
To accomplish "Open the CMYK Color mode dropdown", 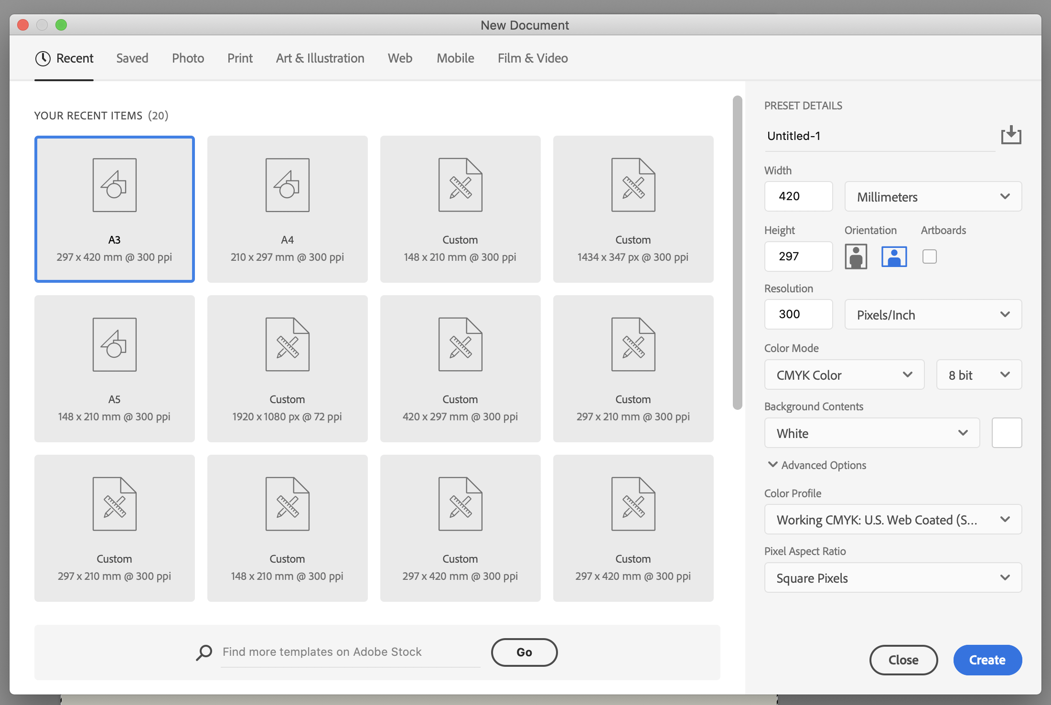I will point(844,375).
